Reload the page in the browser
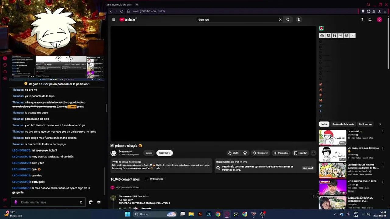 (122, 11)
